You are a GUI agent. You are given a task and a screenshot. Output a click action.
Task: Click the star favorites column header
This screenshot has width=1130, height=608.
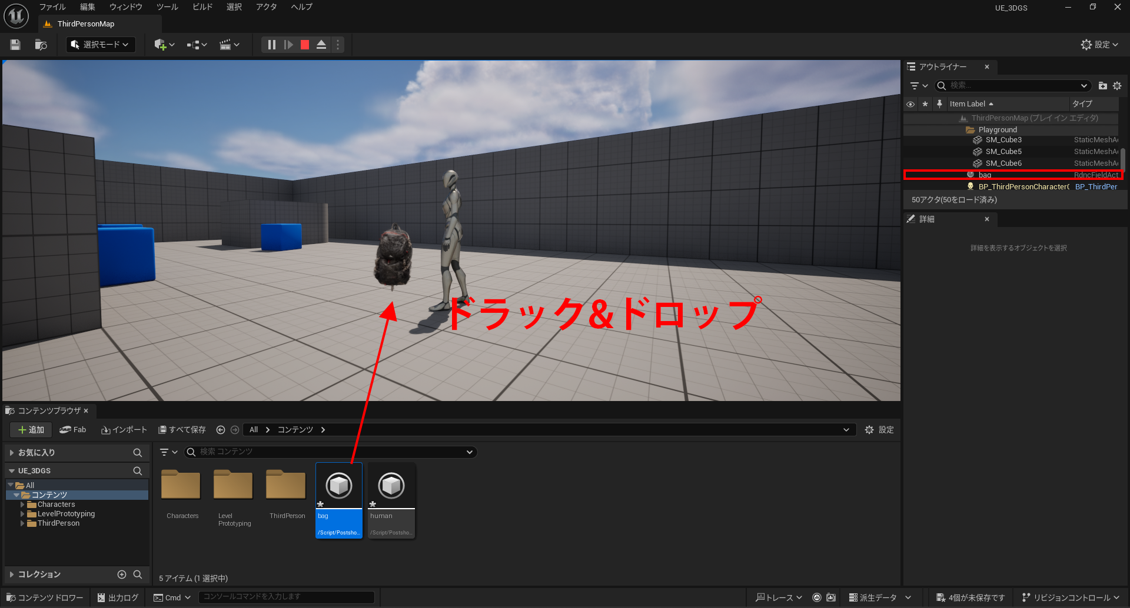pos(925,104)
